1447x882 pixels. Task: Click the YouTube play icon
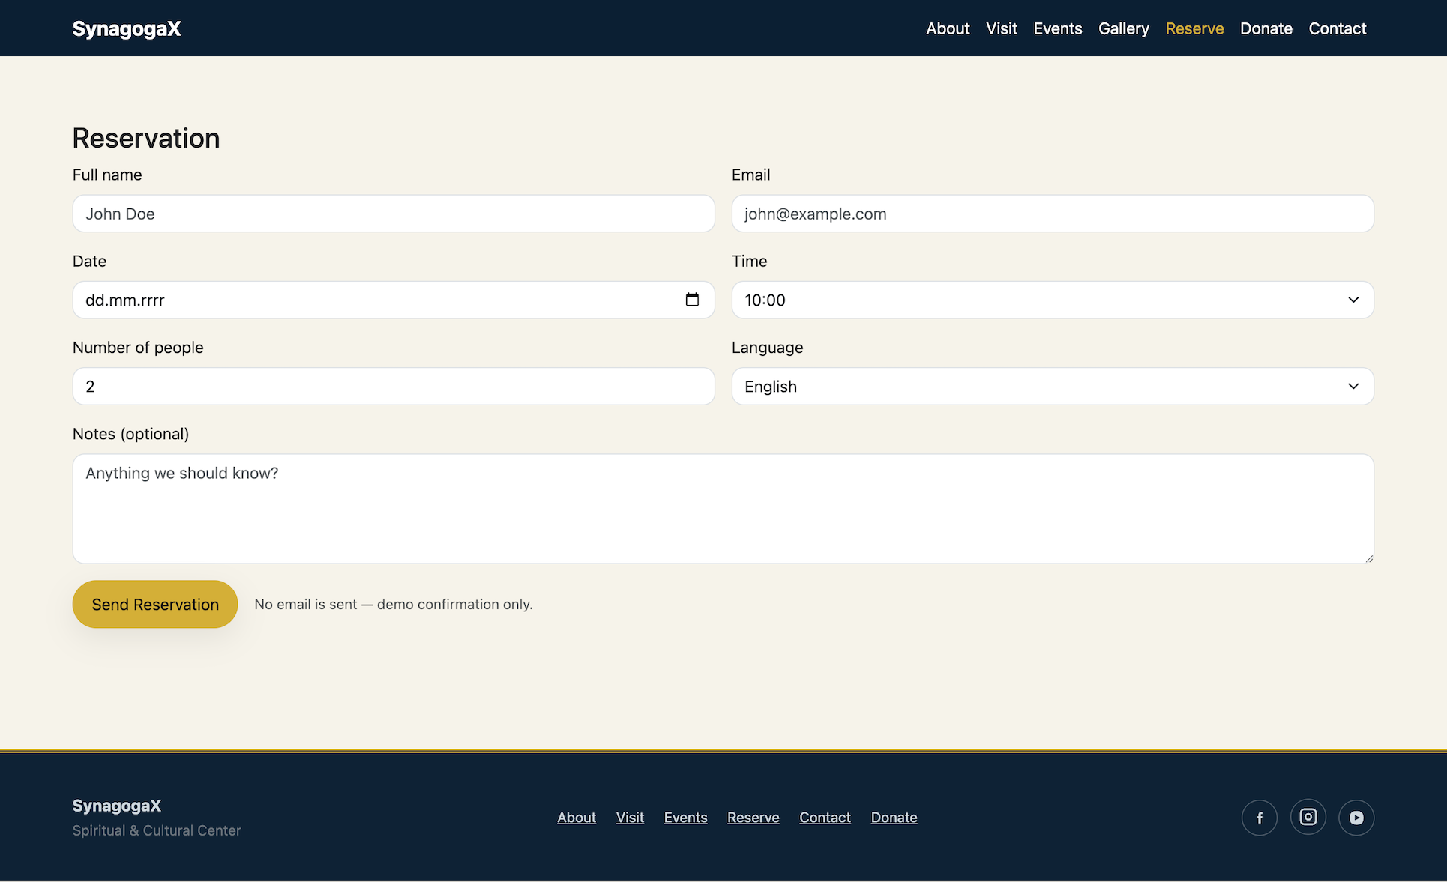(1356, 818)
